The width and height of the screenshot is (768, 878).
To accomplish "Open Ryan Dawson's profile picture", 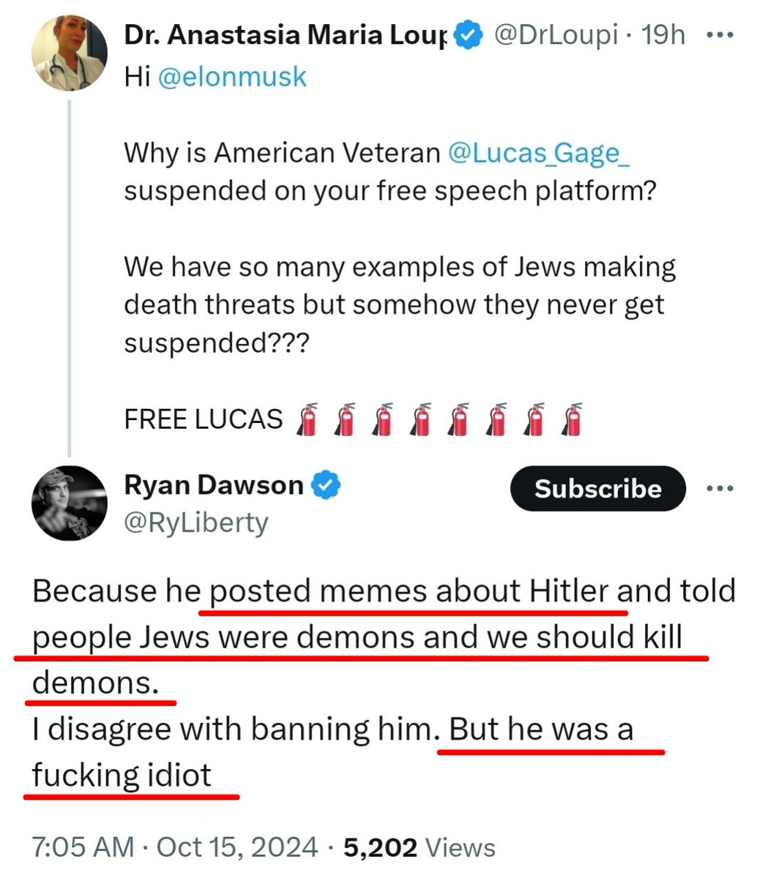I will pyautogui.click(x=70, y=503).
